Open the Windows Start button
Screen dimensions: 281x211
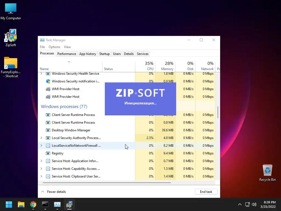(9, 204)
